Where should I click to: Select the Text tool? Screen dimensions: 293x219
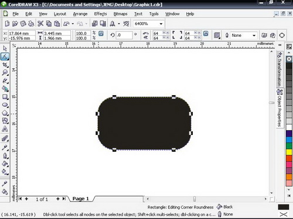click(5, 129)
